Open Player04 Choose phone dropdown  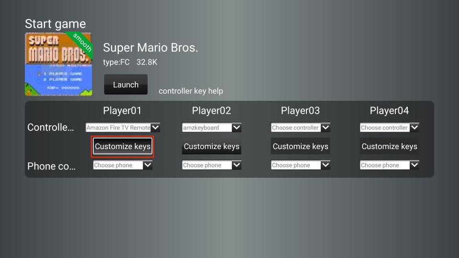[x=389, y=165]
